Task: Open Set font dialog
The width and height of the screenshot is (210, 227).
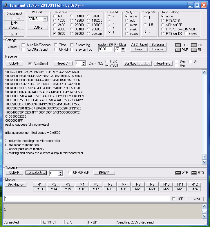Action: [12, 47]
